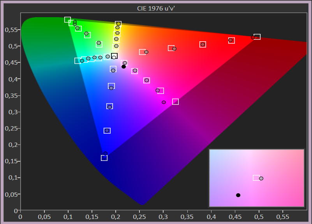Click horizontal axis label 0,4
This screenshot has height=224, width=312.
[212, 217]
